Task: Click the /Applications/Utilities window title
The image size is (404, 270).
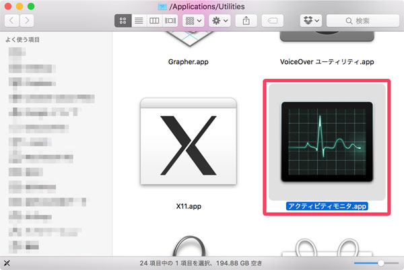Action: tap(207, 7)
